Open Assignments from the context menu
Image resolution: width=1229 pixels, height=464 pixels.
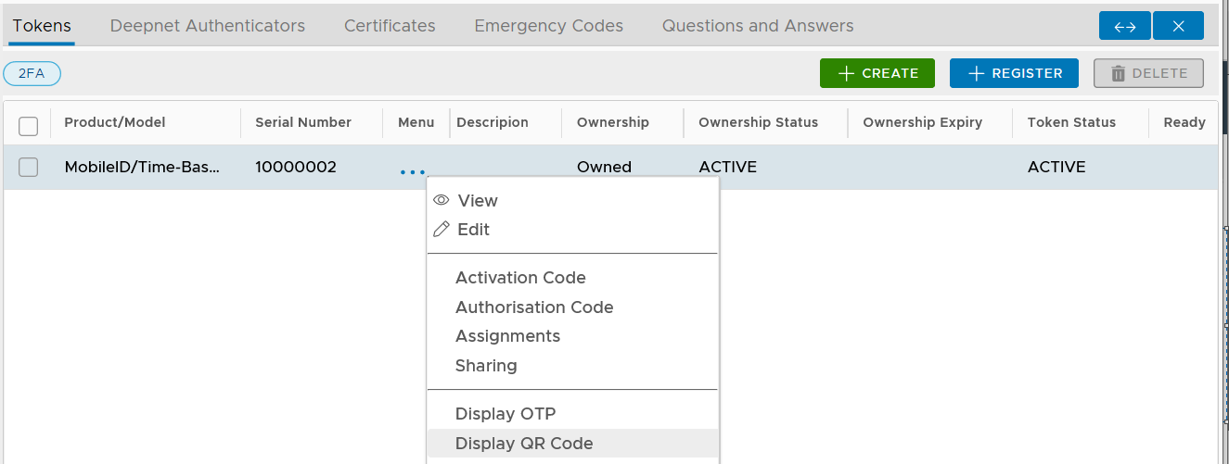click(507, 336)
